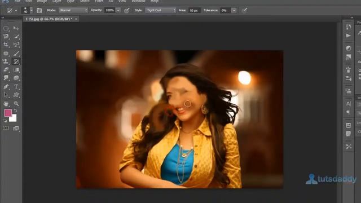Select the Hand tool
Screen dimensions: 361x203
tap(6, 104)
